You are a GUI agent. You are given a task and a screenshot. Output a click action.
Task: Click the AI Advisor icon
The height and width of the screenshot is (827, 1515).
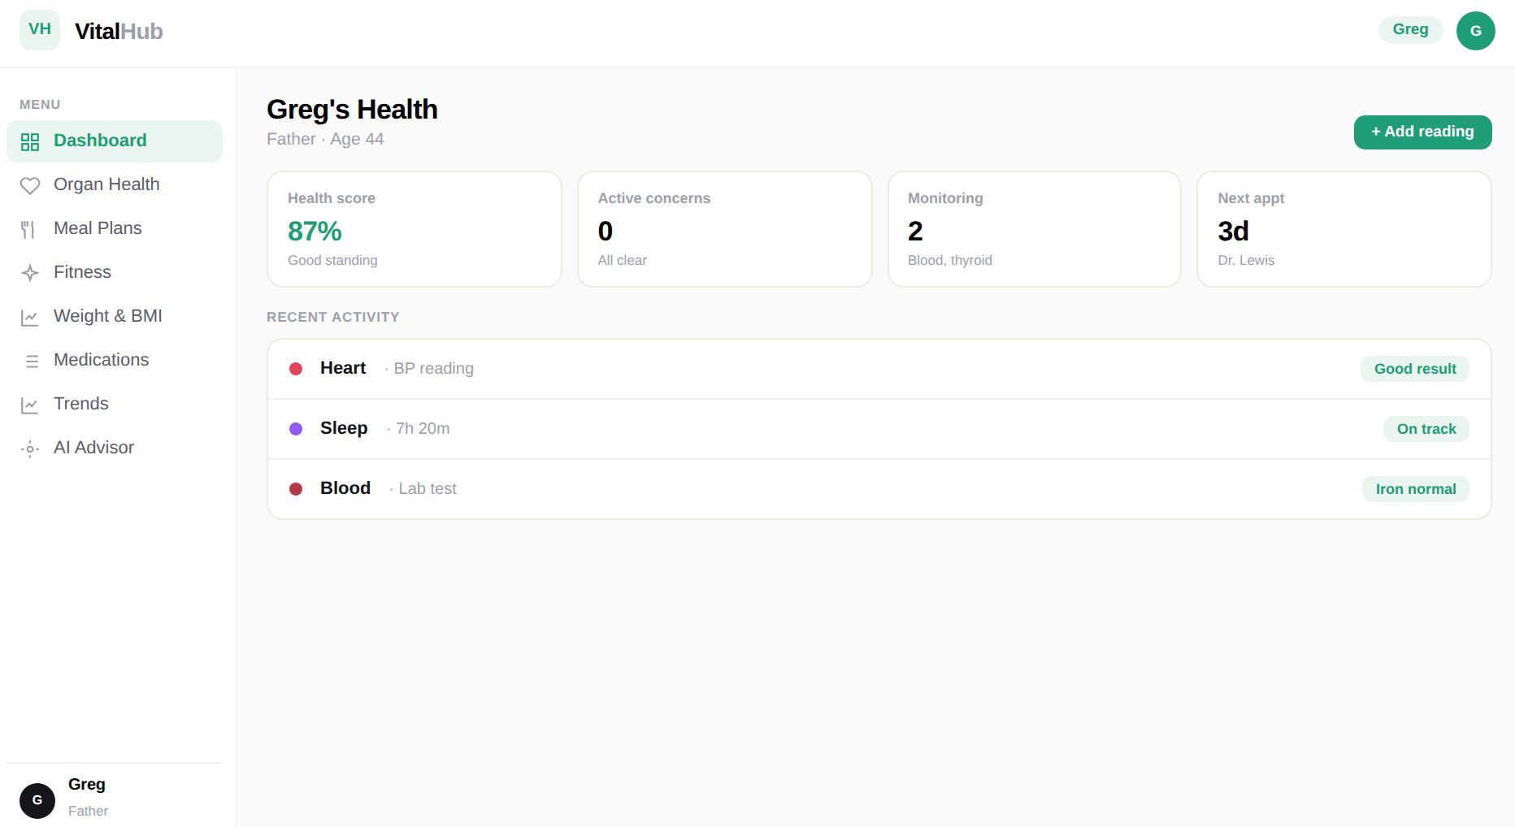(x=30, y=448)
